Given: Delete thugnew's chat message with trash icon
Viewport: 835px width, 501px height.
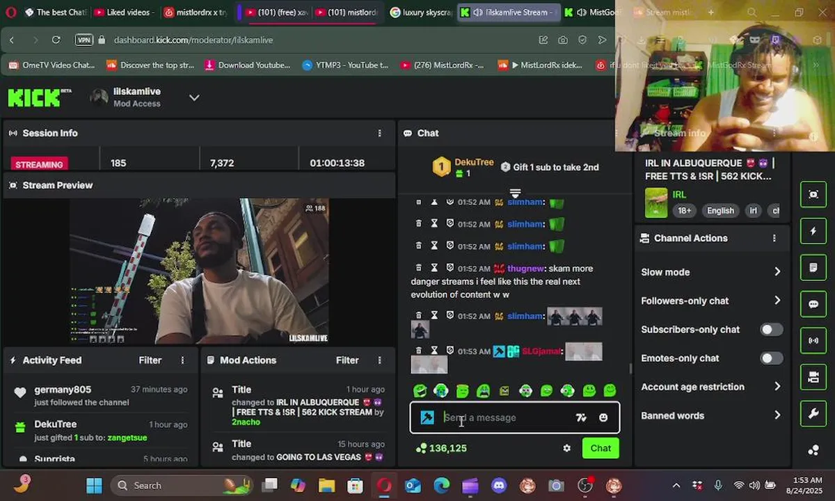Looking at the screenshot, I should click(418, 268).
